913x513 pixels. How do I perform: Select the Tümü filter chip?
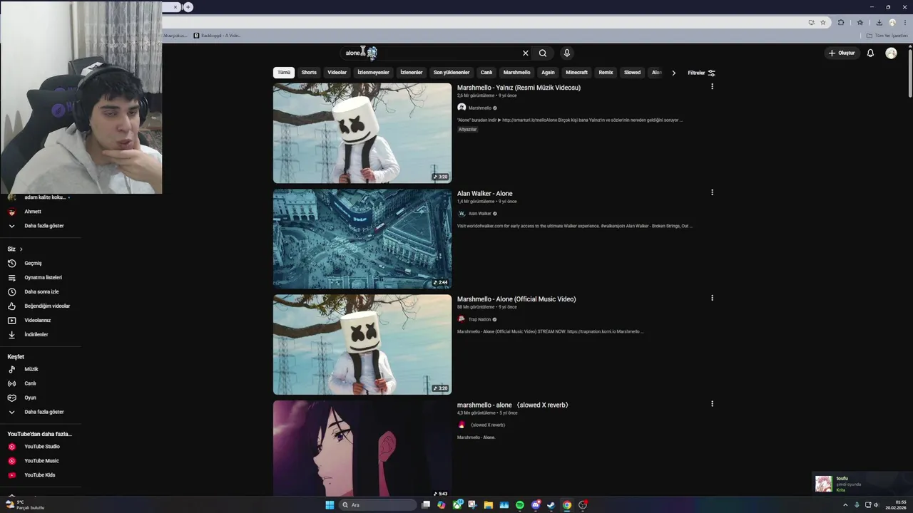284,73
